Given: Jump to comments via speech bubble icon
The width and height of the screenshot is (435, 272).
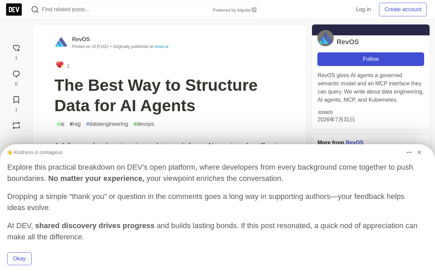Looking at the screenshot, I should (16, 74).
